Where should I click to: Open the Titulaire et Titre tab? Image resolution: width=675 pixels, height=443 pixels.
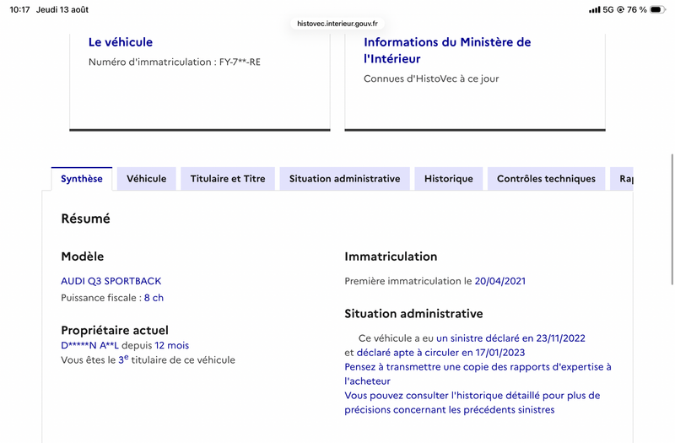click(x=228, y=179)
